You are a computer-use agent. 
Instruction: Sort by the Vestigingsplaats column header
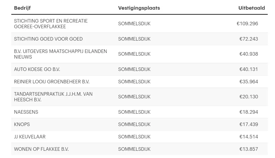click(x=139, y=8)
